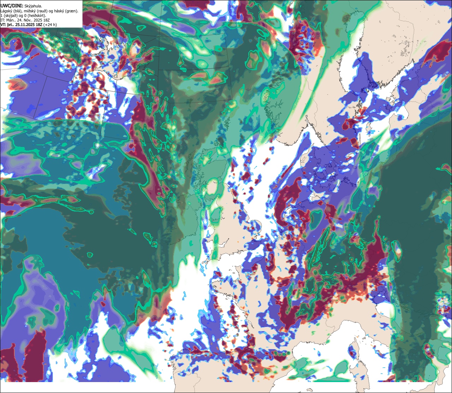452x393 pixels.
Task: Click the 'UWC/DINI: Skýjahula.' title line
Action: tap(21, 6)
